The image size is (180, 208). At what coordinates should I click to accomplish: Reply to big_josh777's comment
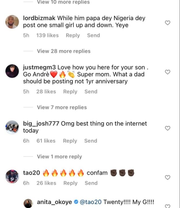click(x=70, y=141)
